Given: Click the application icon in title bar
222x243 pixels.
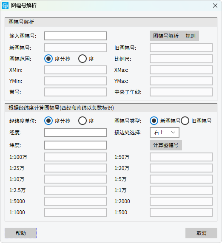Looking at the screenshot, I should coord(5,6).
